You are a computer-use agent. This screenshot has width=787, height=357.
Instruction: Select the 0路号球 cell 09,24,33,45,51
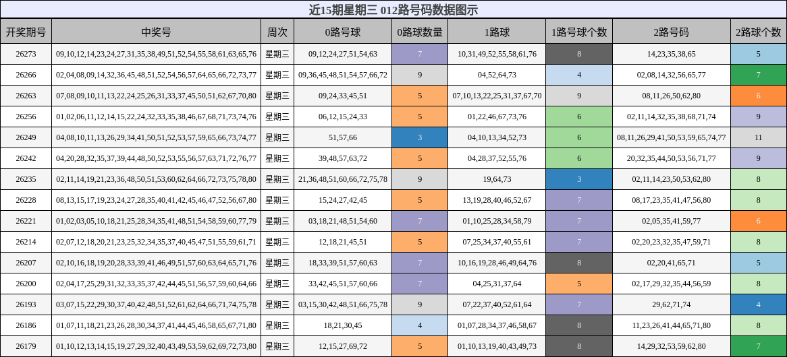(343, 96)
